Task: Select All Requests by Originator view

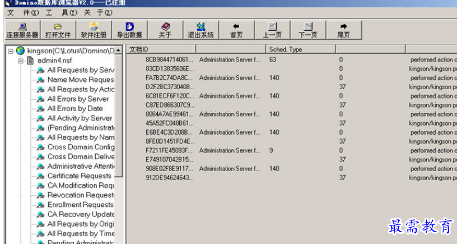Action: [81, 224]
